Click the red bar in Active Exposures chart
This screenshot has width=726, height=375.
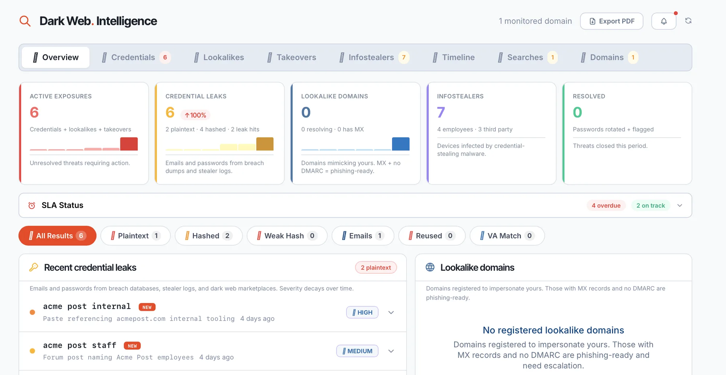(x=129, y=144)
